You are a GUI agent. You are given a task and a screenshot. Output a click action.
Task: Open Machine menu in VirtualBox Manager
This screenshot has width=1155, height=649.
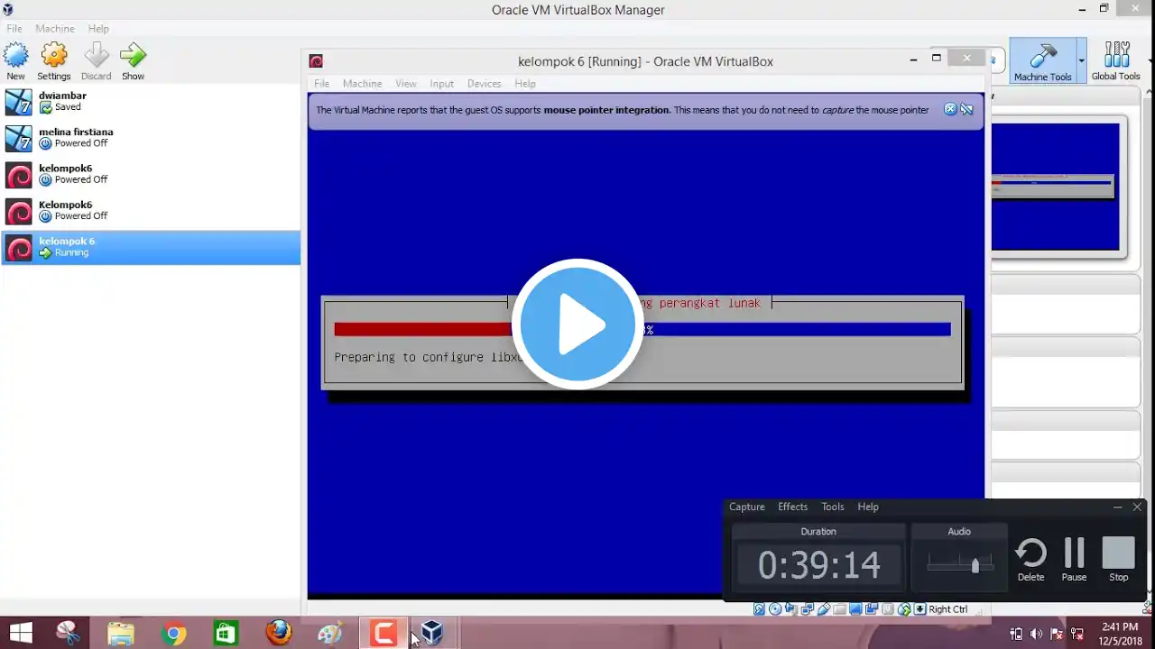click(x=55, y=29)
